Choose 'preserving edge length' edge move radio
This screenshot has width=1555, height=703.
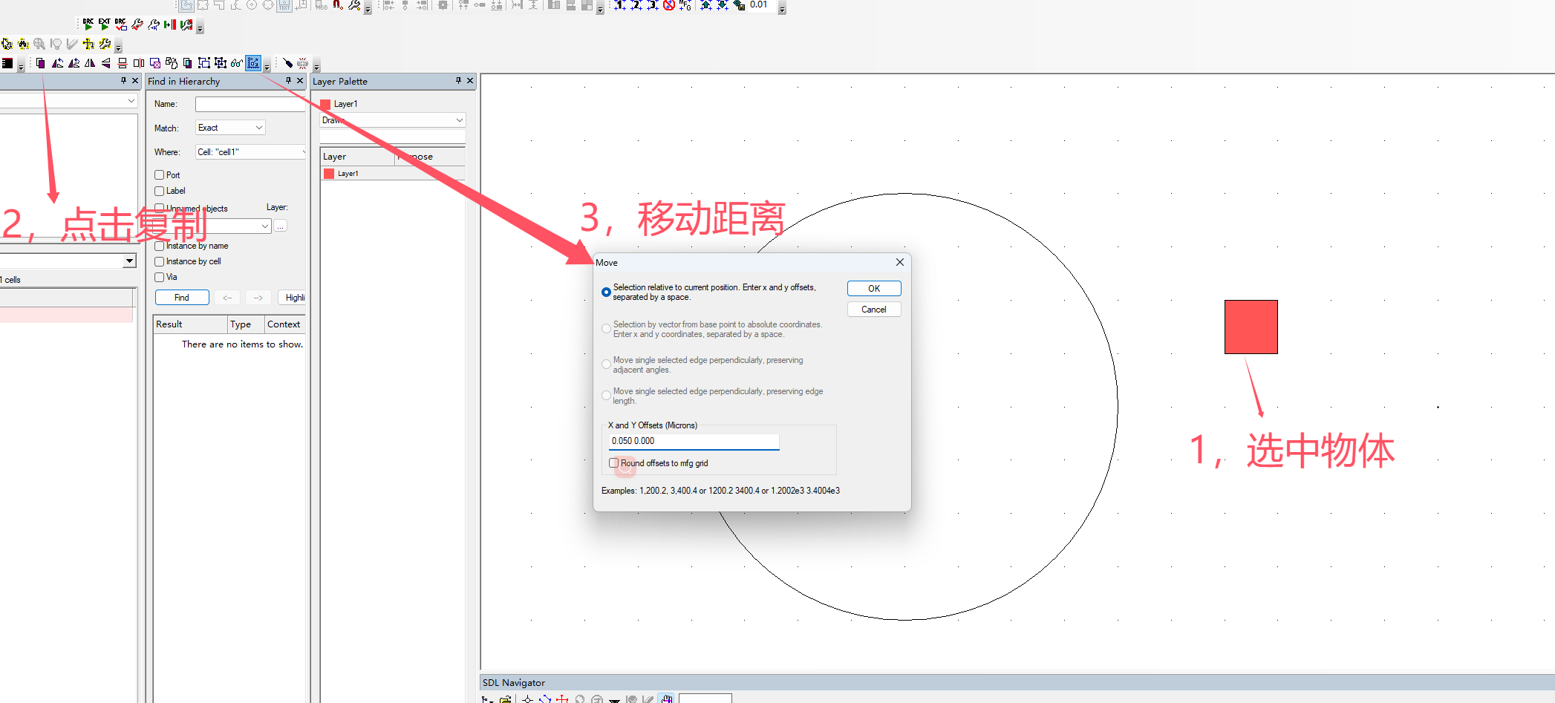(606, 396)
